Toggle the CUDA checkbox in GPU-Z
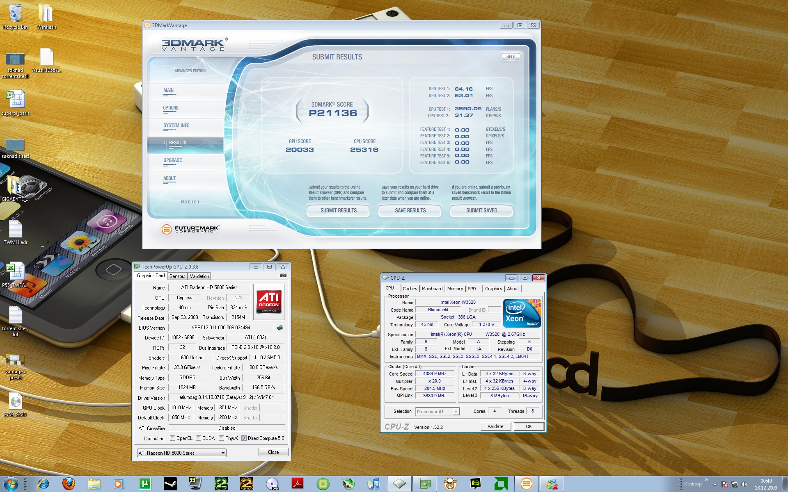The image size is (788, 492). coord(199,438)
